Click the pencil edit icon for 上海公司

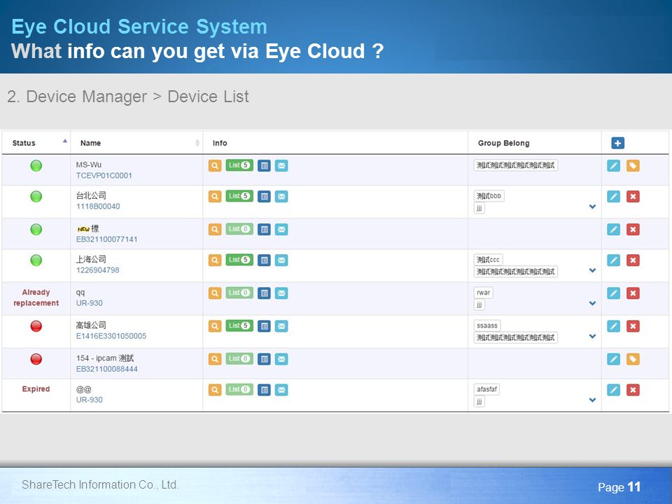click(x=614, y=260)
